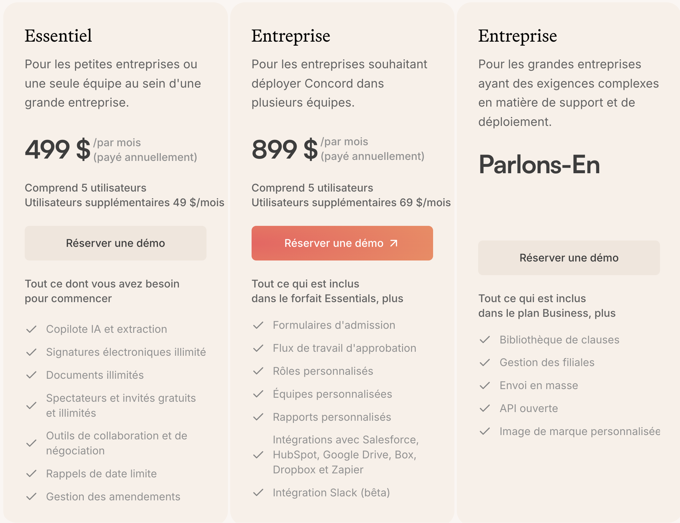680x523 pixels.
Task: Click the Parlons-En pricing heading
Action: click(539, 165)
